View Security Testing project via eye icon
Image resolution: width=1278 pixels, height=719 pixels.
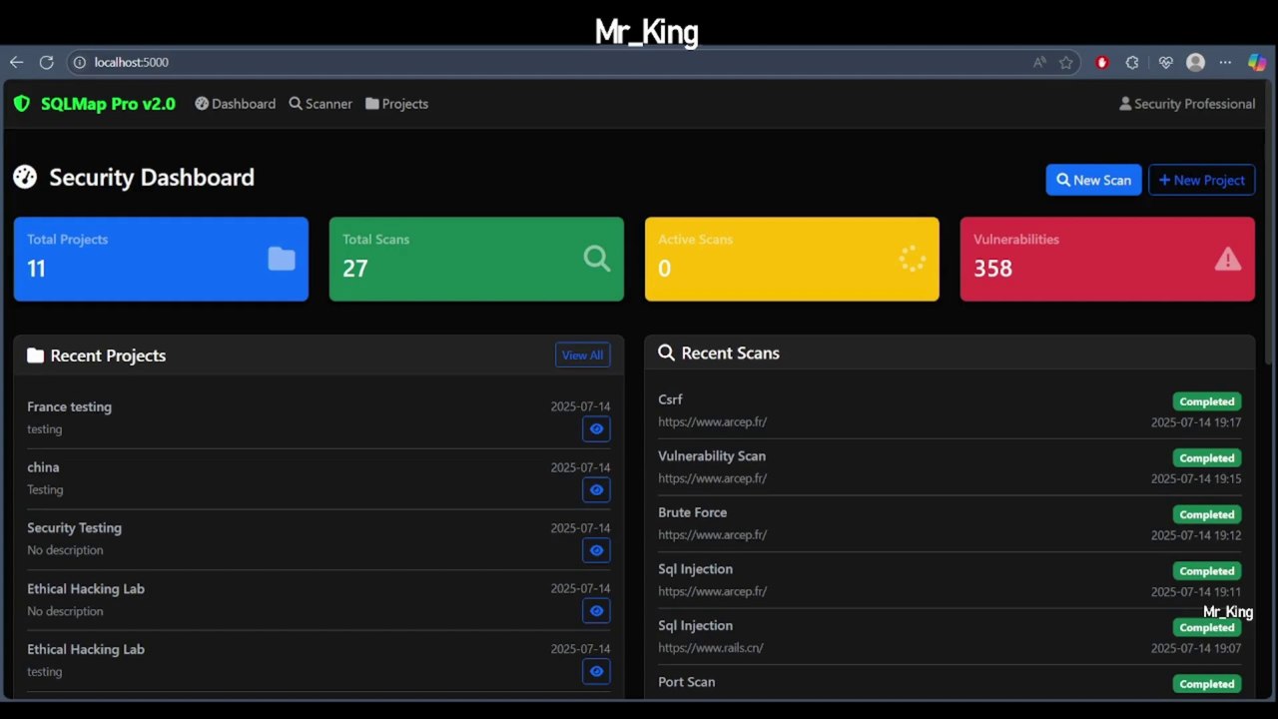[596, 550]
